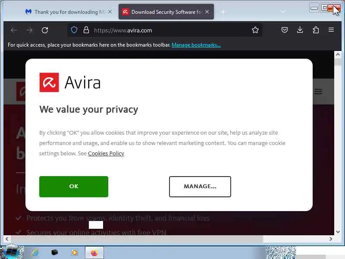Open the Cookies Policy link
The image size is (345, 259).
[x=106, y=154]
